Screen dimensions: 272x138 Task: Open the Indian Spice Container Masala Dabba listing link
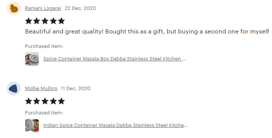pyautogui.click(x=115, y=125)
